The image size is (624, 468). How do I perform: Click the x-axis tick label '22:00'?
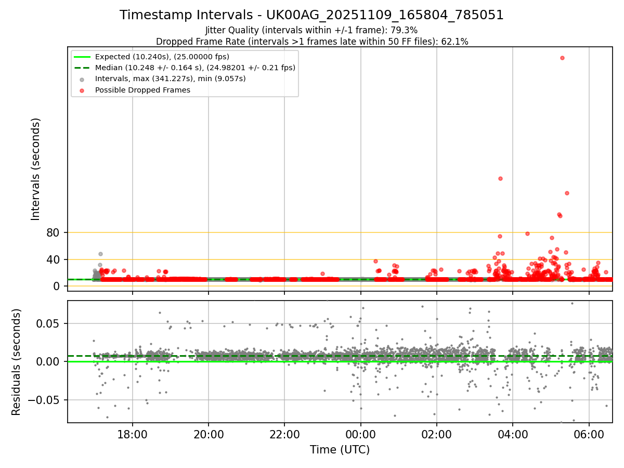pos(284,434)
